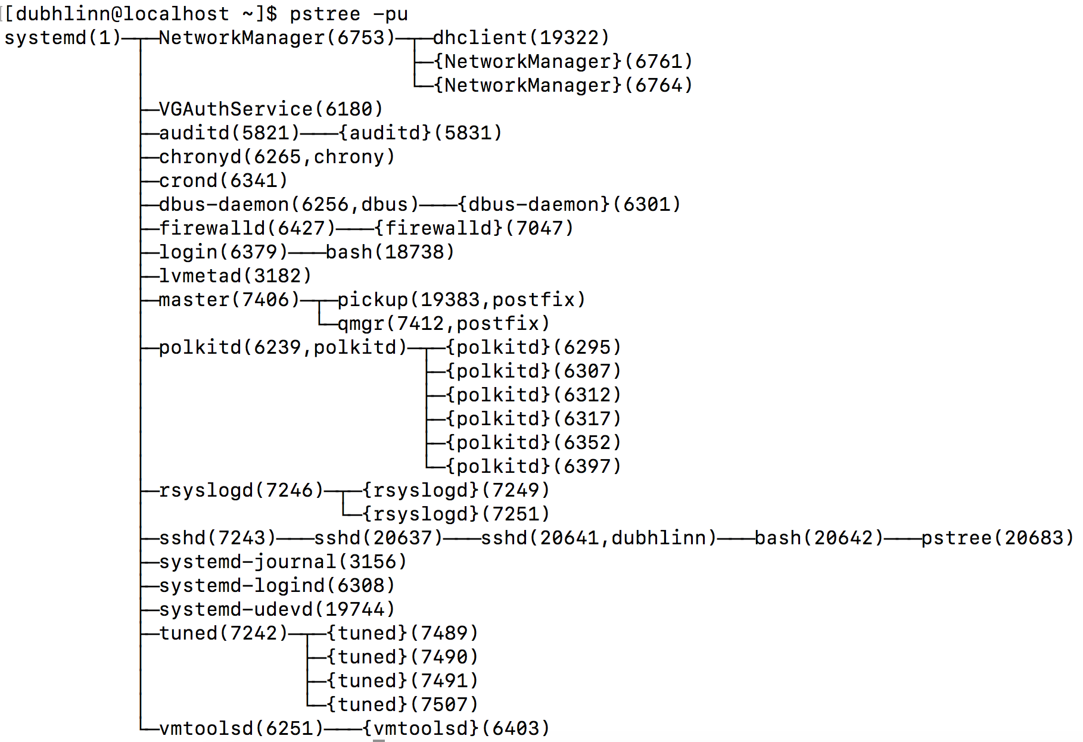
Task: Select bash(18738) under login
Action: pos(390,252)
